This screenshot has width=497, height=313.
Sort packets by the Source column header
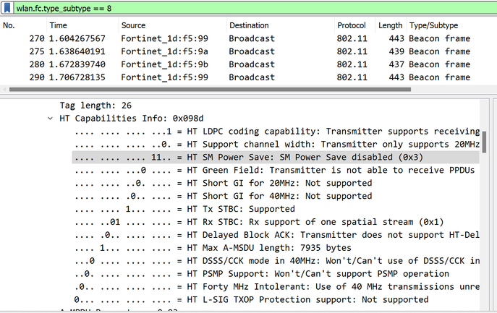pos(134,25)
